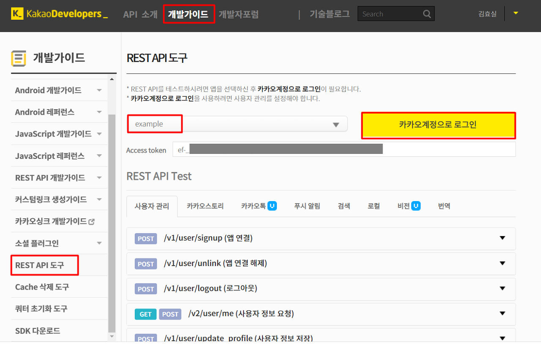Expand Android 레퍼런스 sidebar section

pyautogui.click(x=99, y=112)
